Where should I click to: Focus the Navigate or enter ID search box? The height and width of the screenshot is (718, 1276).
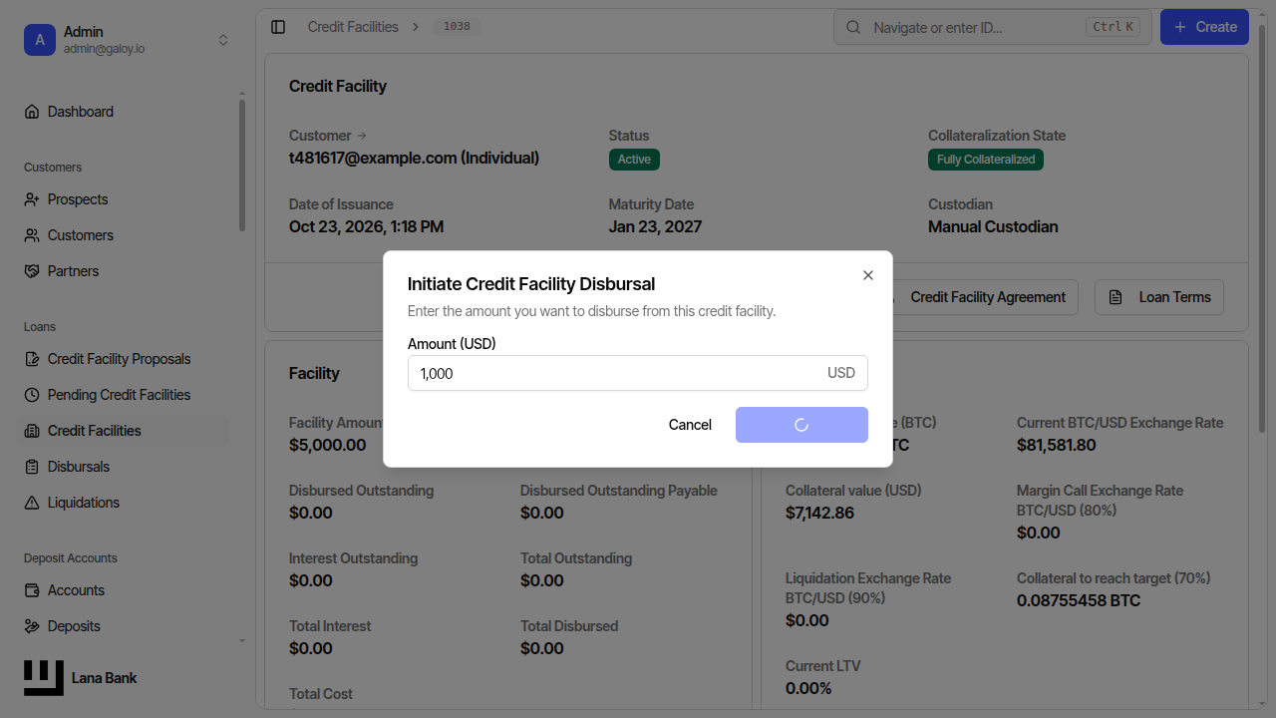(993, 27)
